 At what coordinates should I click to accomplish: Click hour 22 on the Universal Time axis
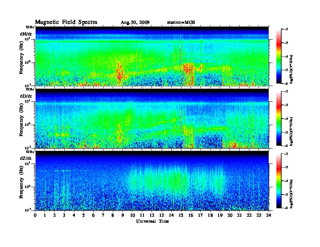pos(249,215)
